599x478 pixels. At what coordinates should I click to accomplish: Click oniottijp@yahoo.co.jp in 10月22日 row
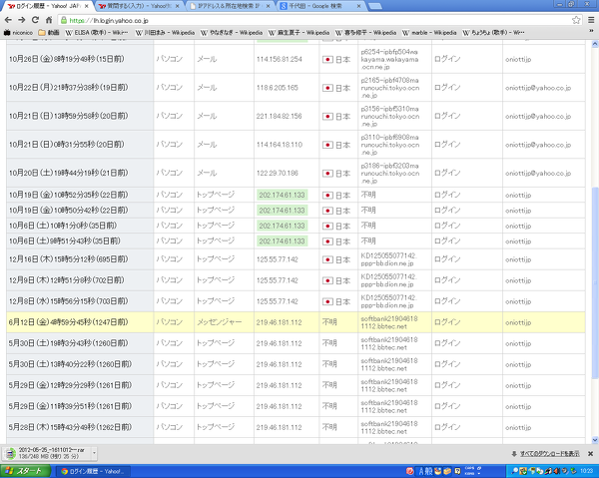click(538, 88)
